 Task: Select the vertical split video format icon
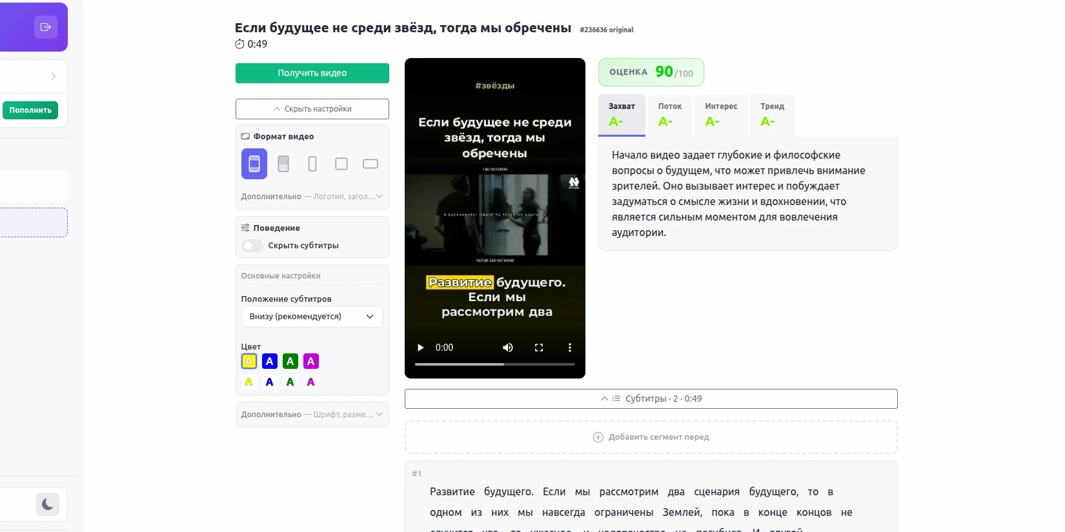[x=283, y=164]
